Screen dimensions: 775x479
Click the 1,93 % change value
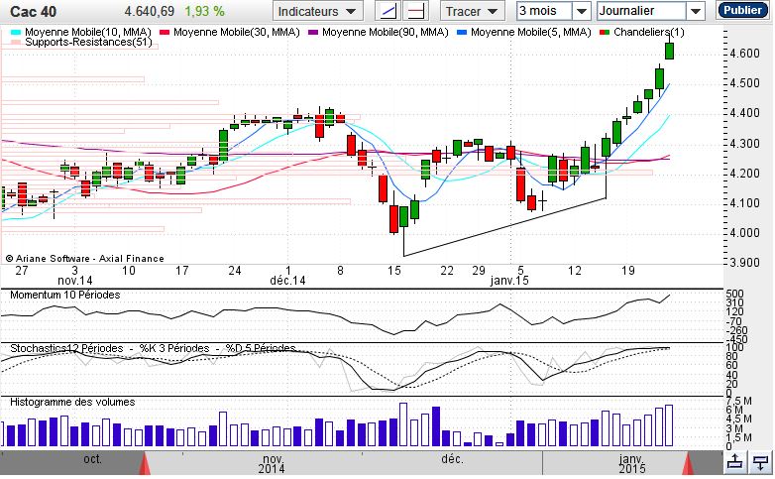[x=204, y=11]
